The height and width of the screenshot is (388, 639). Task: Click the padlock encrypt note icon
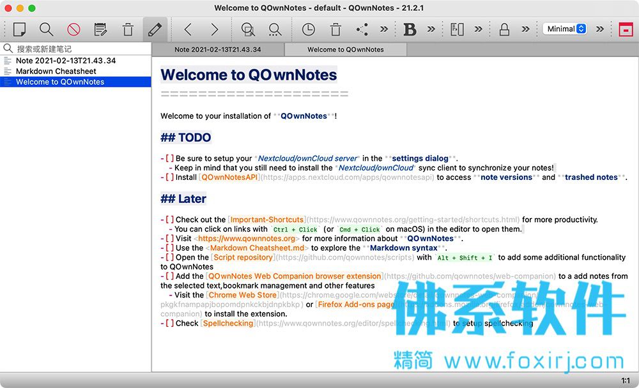click(505, 29)
